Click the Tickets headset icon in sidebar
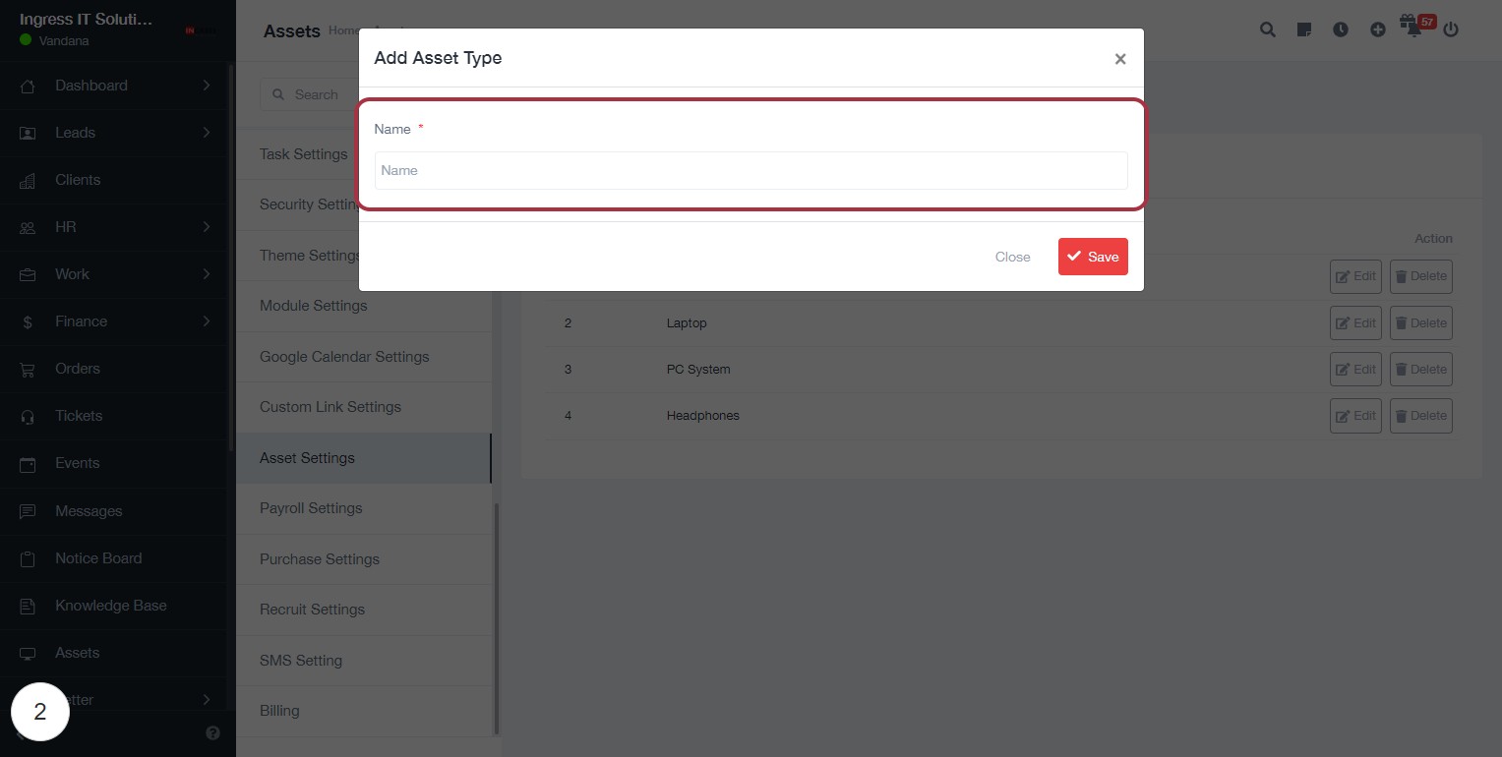 coord(28,416)
